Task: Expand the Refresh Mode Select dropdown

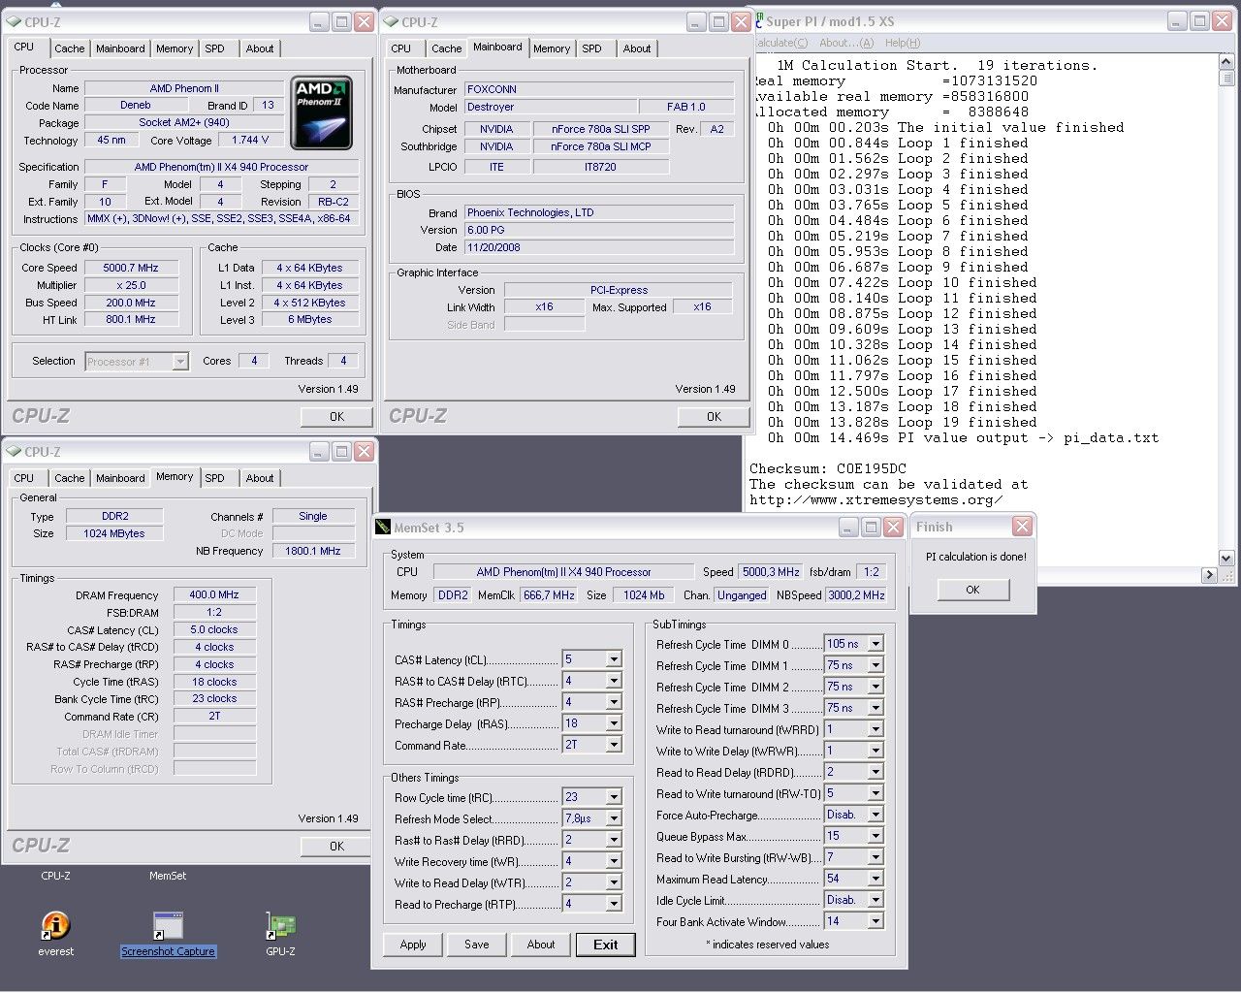Action: [613, 818]
